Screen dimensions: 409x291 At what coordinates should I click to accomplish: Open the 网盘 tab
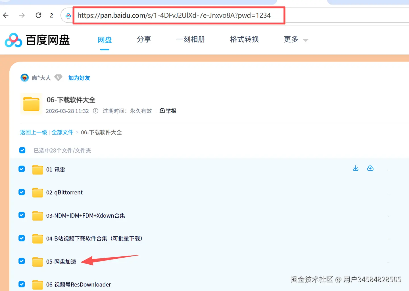(105, 40)
